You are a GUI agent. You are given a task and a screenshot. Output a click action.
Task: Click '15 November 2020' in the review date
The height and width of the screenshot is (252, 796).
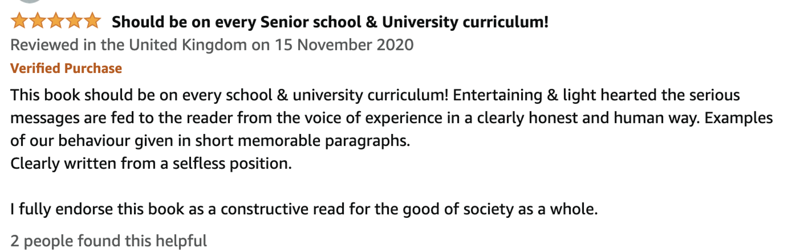click(344, 45)
